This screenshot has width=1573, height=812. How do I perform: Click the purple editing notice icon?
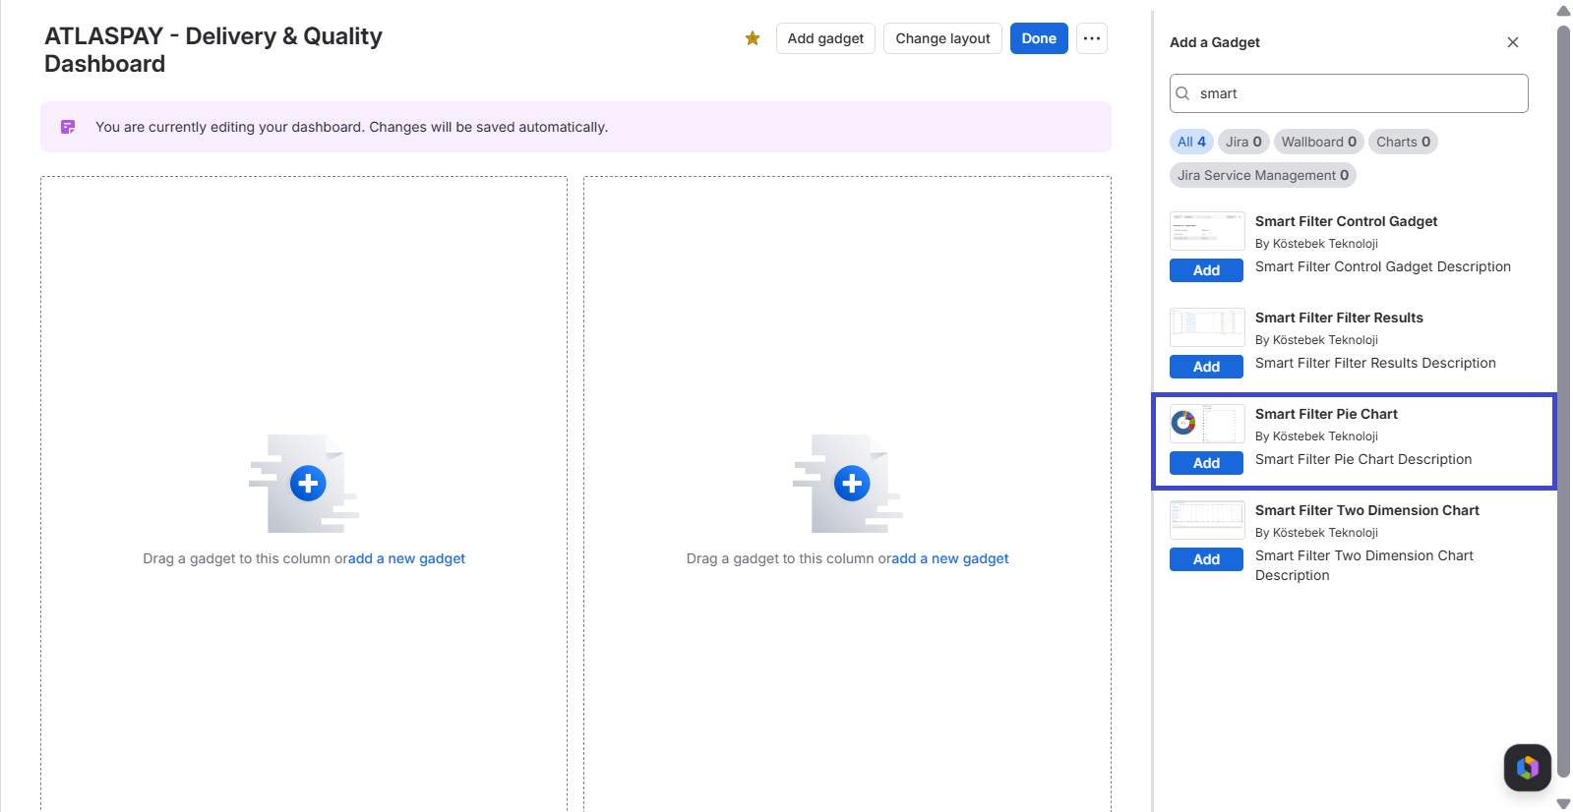[x=68, y=127]
